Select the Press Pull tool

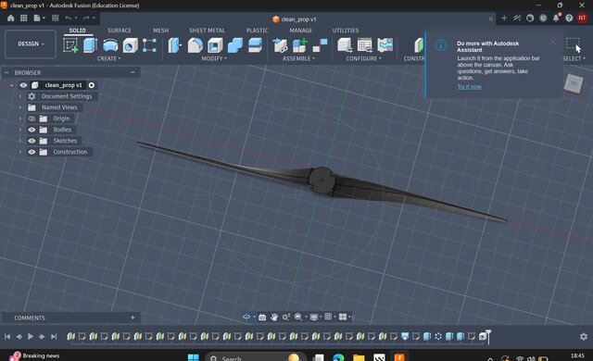pos(174,45)
